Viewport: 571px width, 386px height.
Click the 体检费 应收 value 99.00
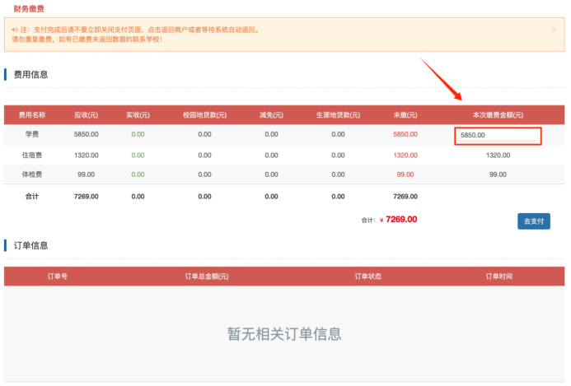(x=87, y=174)
